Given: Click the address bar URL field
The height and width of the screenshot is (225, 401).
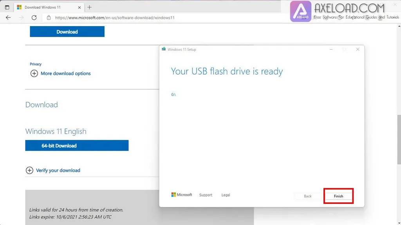Looking at the screenshot, I should (x=115, y=18).
